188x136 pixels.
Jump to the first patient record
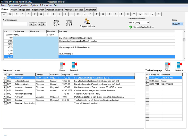pos(31,24)
